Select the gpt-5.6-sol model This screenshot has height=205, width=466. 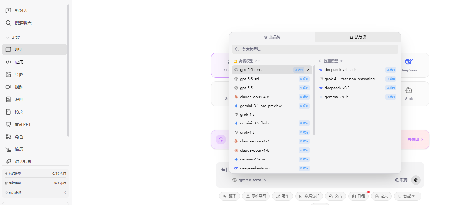click(x=272, y=79)
